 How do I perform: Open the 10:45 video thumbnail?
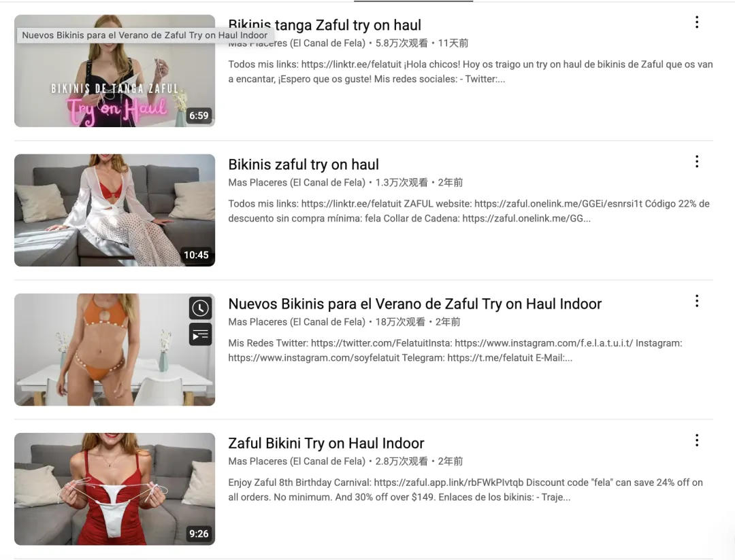pyautogui.click(x=115, y=210)
